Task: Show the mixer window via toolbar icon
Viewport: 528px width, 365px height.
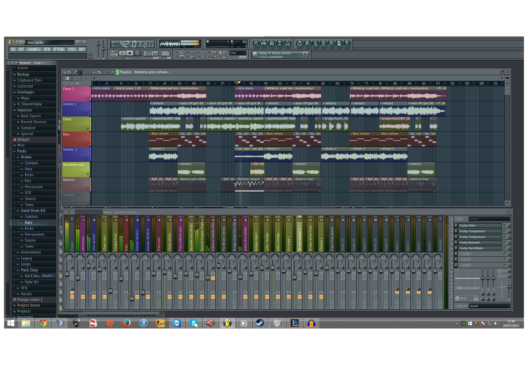Action: pyautogui.click(x=287, y=44)
